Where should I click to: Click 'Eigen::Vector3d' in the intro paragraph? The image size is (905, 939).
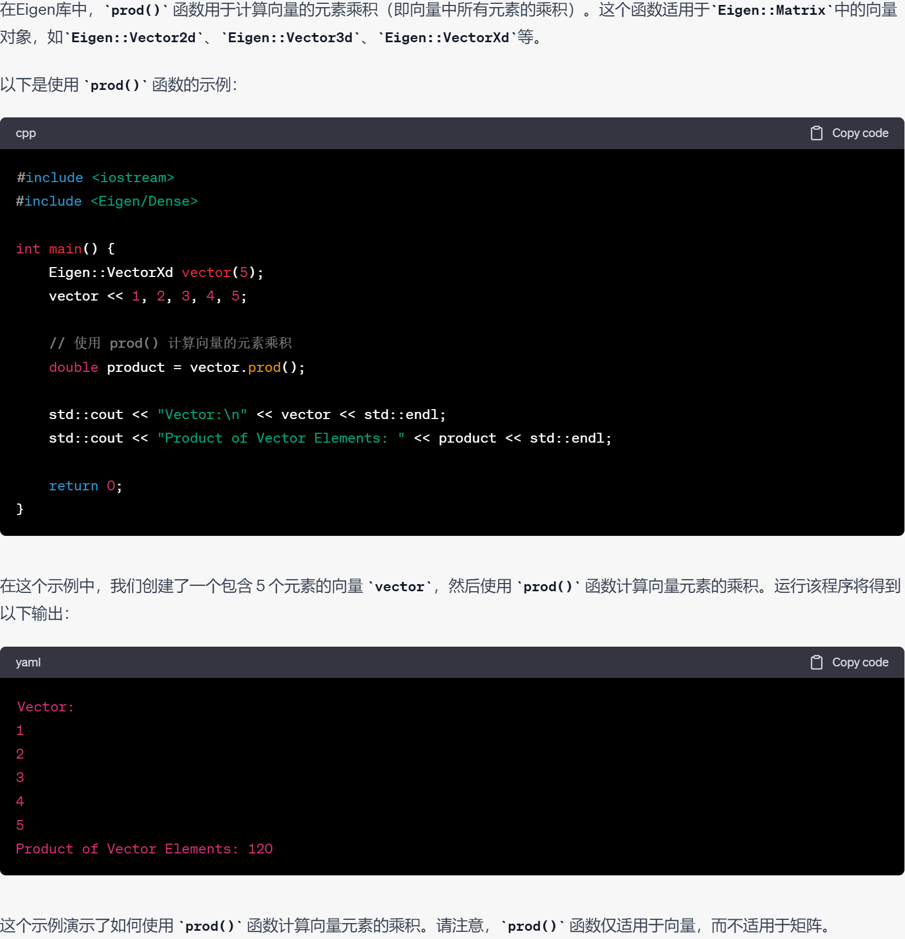(290, 38)
